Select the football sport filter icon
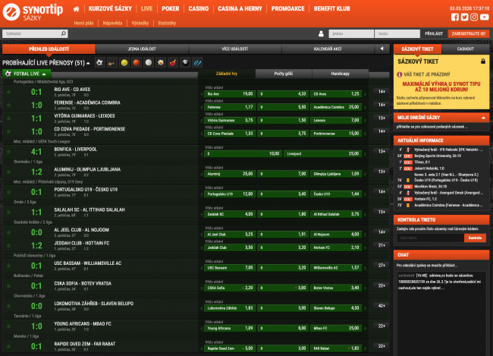This screenshot has width=493, height=356. (100, 62)
